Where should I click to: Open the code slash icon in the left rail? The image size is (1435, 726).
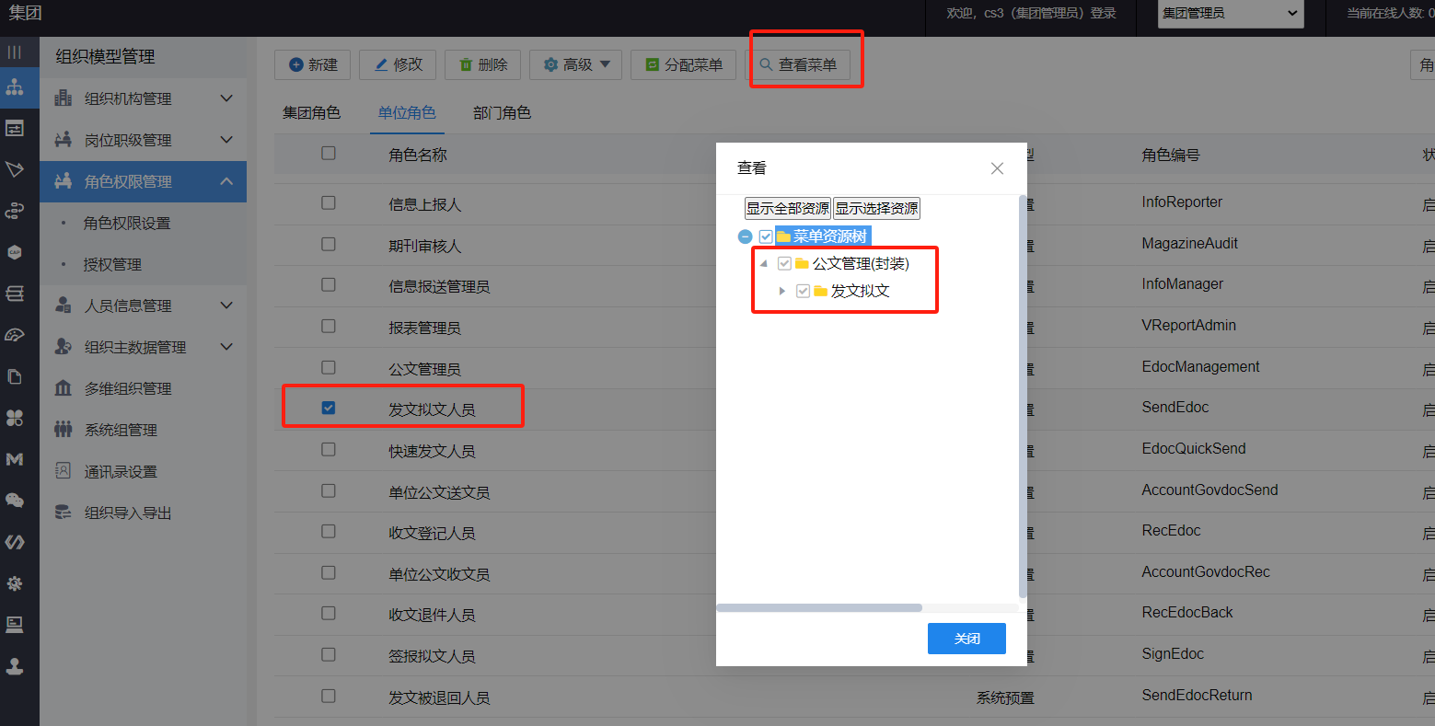(x=15, y=542)
